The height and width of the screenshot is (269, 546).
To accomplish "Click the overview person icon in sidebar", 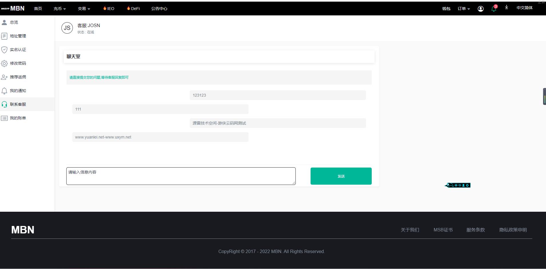I will pos(4,22).
